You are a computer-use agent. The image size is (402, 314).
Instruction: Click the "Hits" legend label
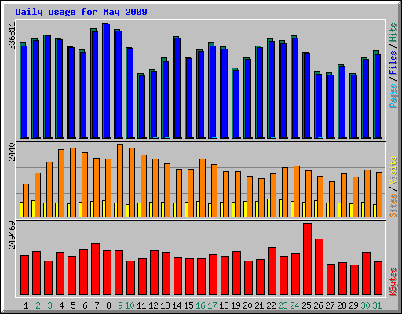click(x=393, y=32)
